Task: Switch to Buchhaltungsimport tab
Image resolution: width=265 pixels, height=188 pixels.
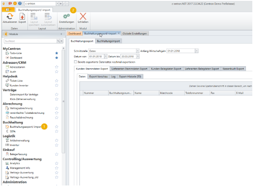Action: click(x=108, y=41)
